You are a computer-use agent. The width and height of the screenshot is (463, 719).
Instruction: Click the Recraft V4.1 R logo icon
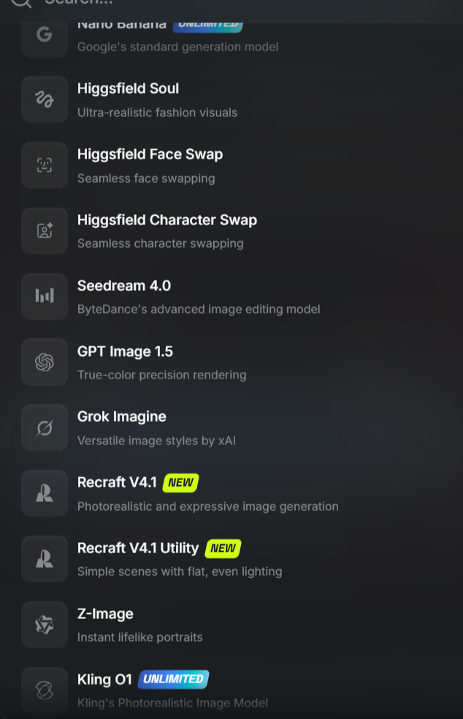(45, 493)
